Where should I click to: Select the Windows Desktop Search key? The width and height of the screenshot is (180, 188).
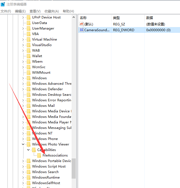pos(52,95)
